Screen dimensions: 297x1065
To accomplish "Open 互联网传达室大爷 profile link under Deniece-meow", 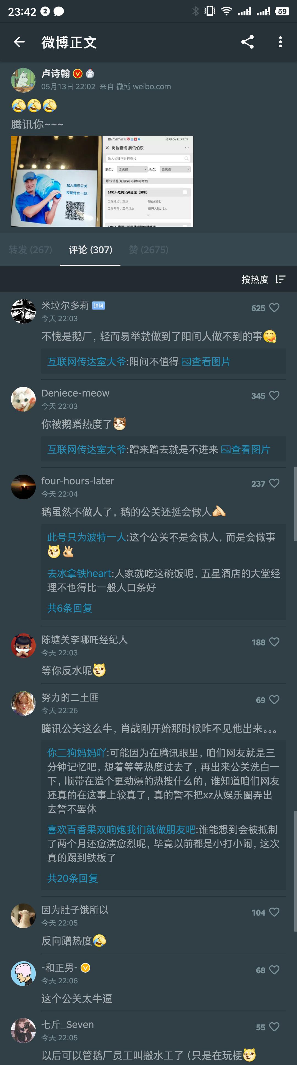I will coord(87,449).
